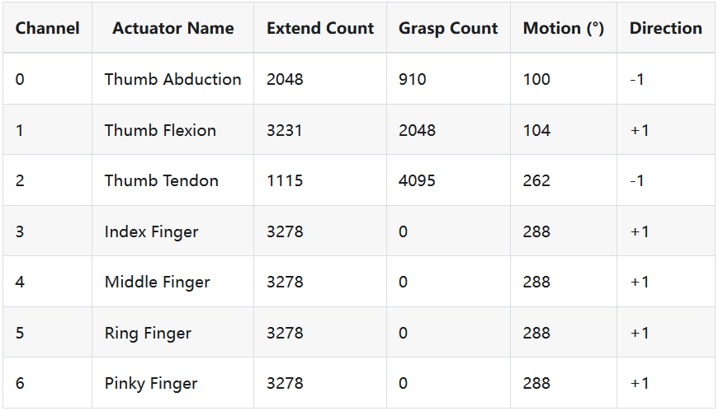Click the direction value for Thumb Abduction
This screenshot has height=411, width=718.
tap(637, 79)
